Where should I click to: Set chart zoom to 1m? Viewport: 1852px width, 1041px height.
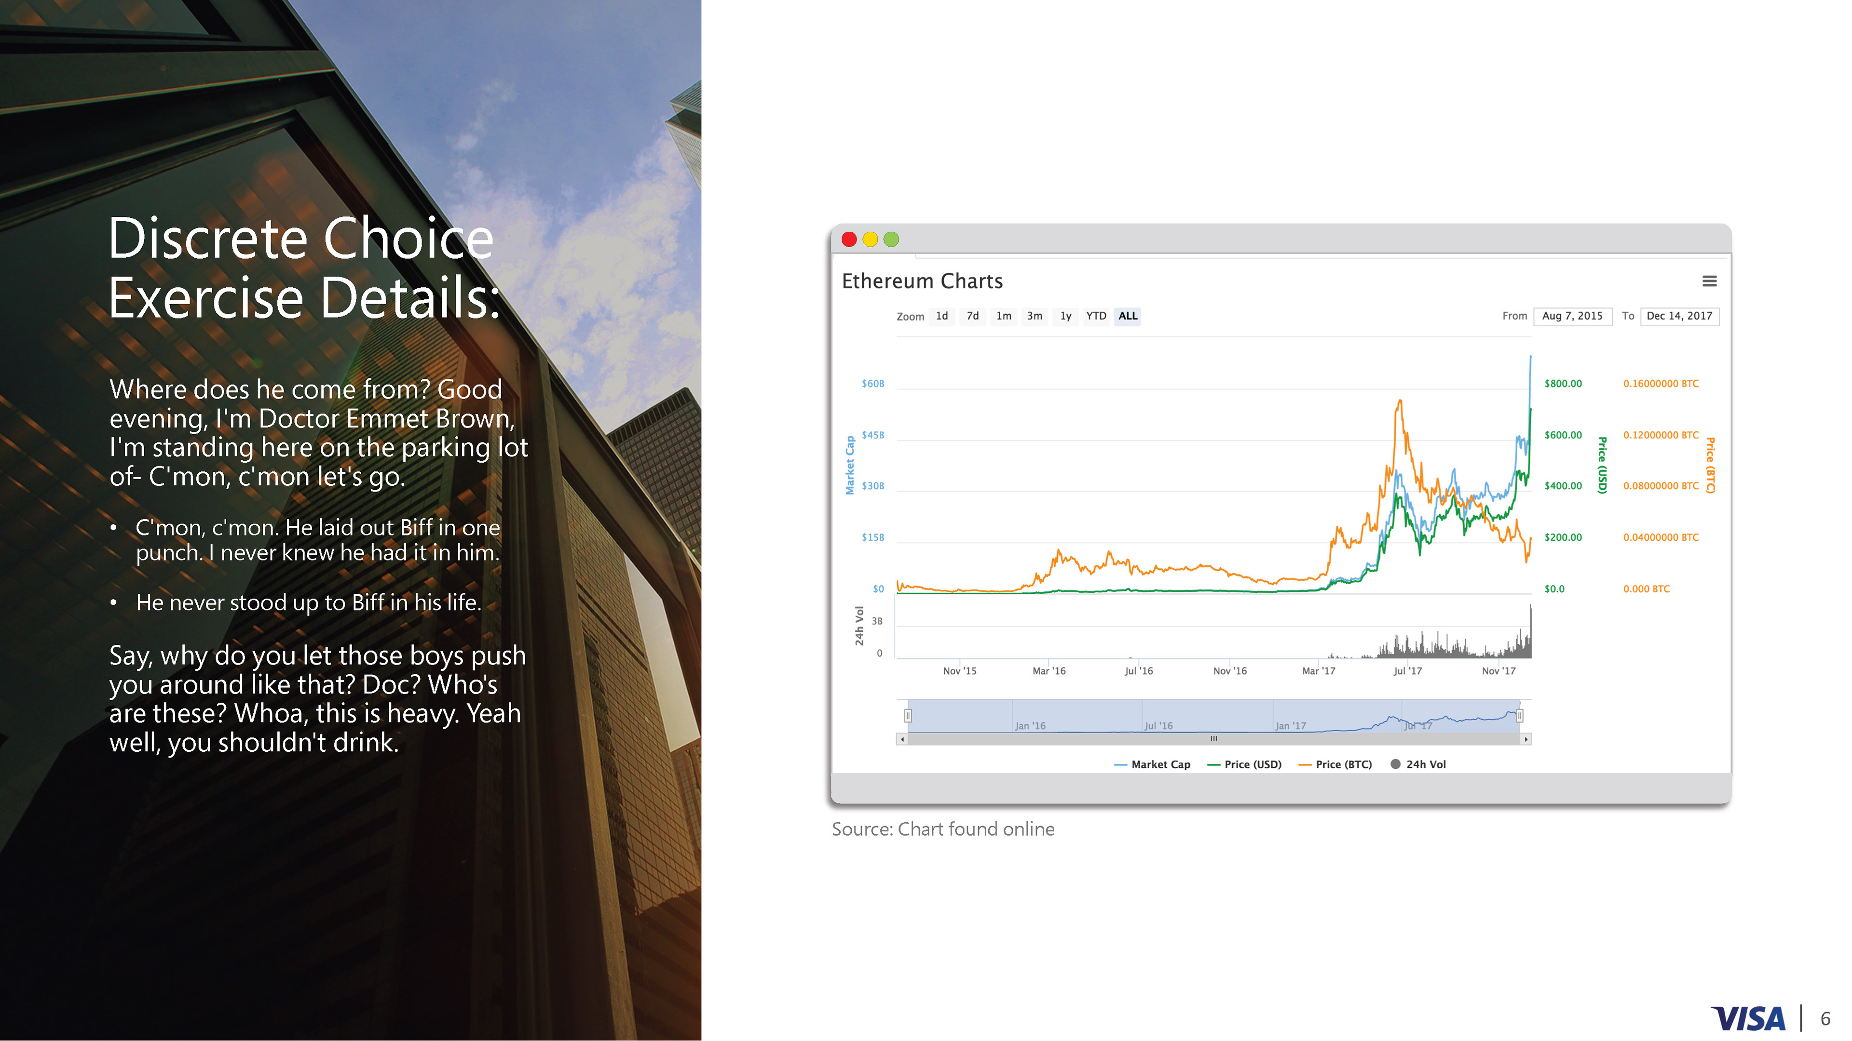coord(1004,316)
